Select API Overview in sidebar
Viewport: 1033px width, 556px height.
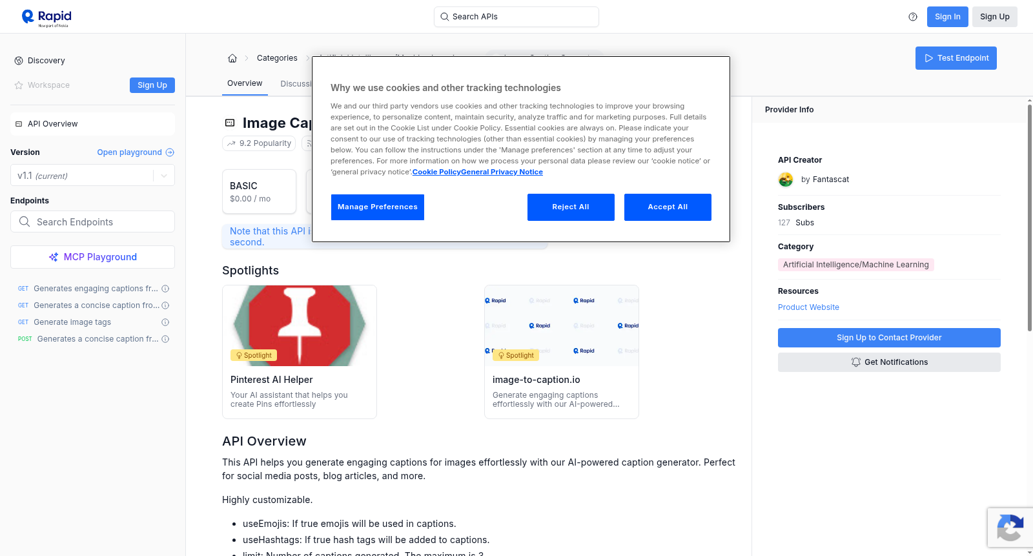pos(92,124)
